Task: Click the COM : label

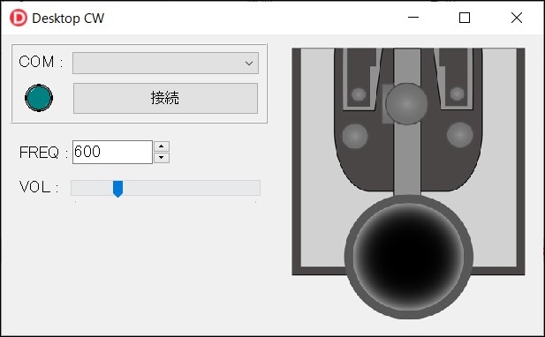Action: tap(41, 62)
